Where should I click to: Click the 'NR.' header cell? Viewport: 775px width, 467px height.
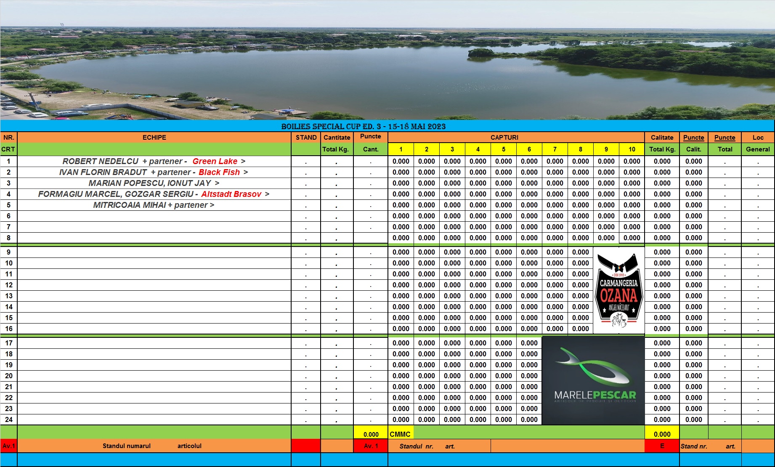coord(9,138)
